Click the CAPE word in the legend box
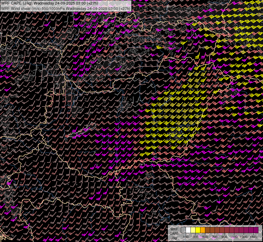The image size is (263, 242). [x=174, y=233]
